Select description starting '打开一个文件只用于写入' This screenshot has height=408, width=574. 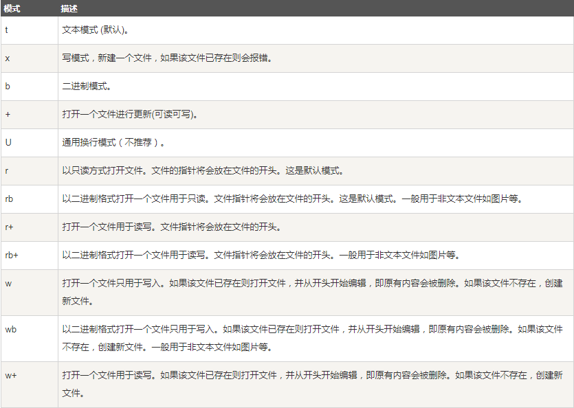coord(312,292)
